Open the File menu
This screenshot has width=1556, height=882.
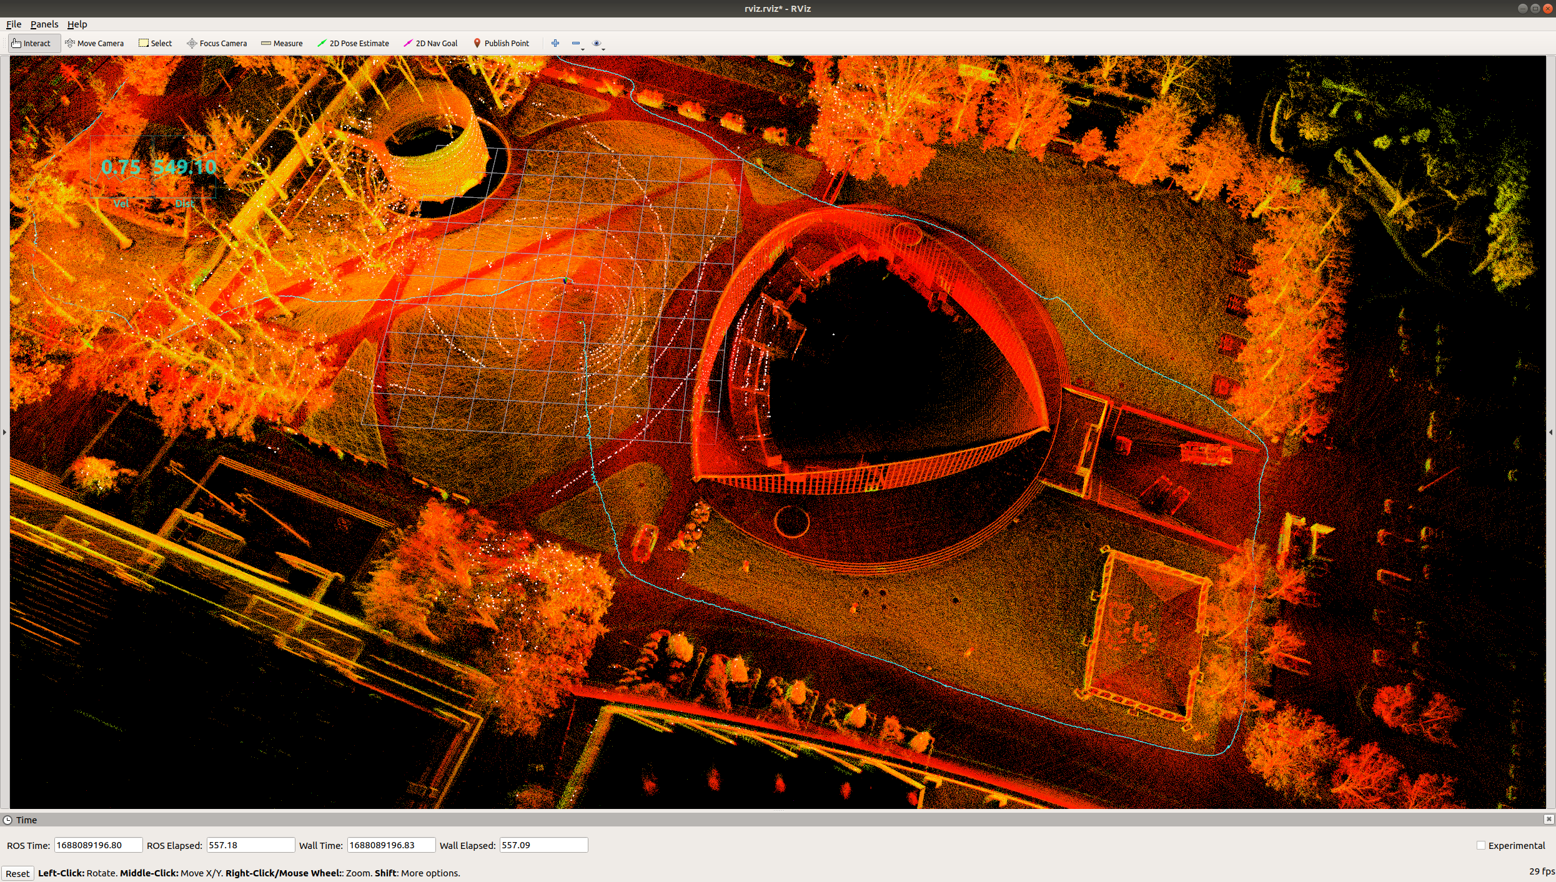(14, 24)
